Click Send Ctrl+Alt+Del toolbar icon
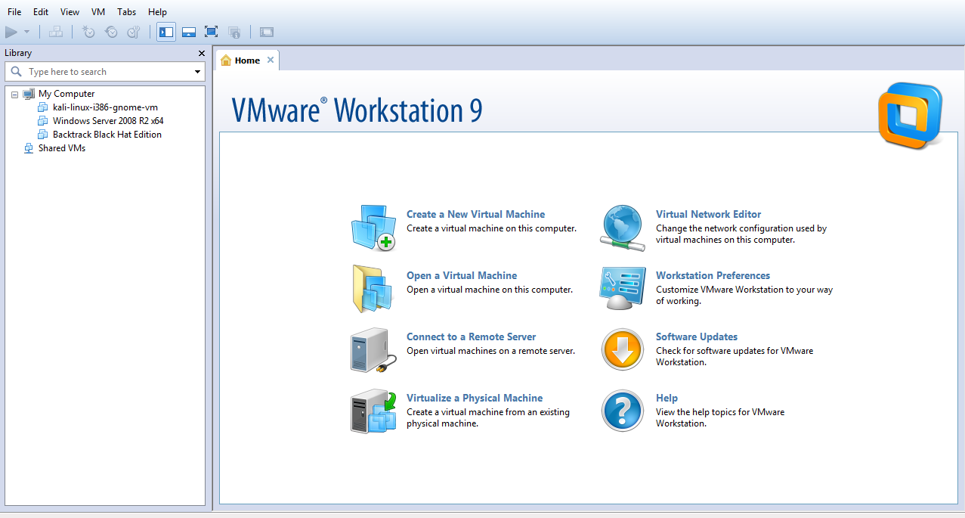The height and width of the screenshot is (518, 965). (56, 32)
